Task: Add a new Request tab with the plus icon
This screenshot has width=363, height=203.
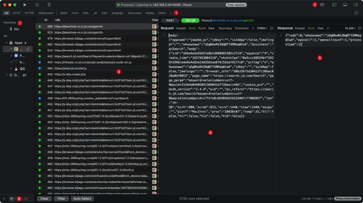Action: (x=253, y=28)
